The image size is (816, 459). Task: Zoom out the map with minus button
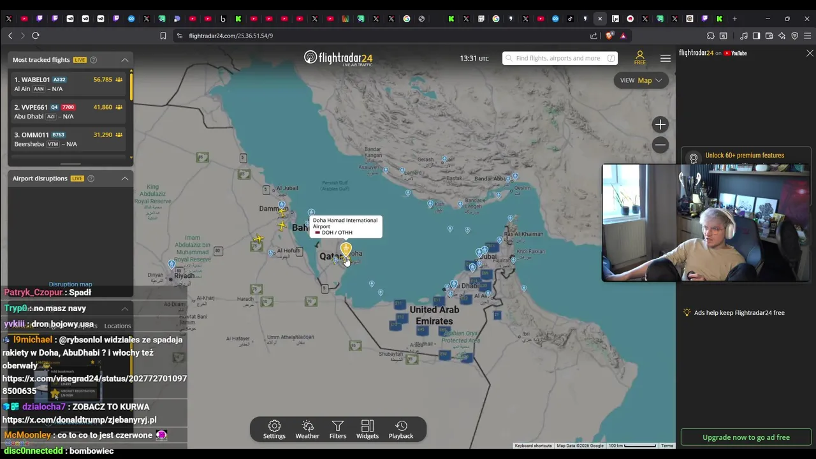pos(660,145)
